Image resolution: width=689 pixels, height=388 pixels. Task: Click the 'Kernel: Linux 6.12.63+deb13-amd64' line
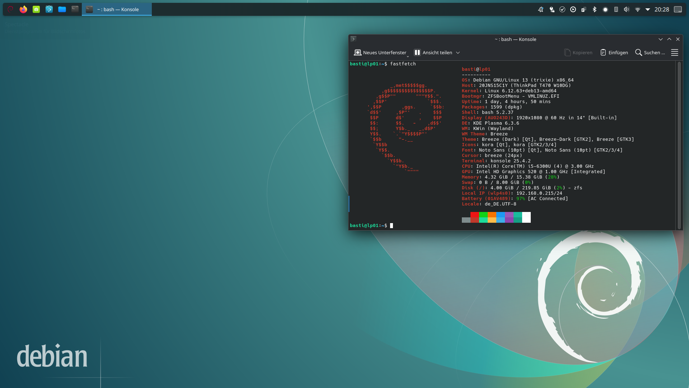pos(509,91)
